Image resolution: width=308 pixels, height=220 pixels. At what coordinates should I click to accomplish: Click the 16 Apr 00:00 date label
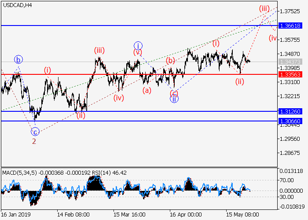[x=185, y=215]
